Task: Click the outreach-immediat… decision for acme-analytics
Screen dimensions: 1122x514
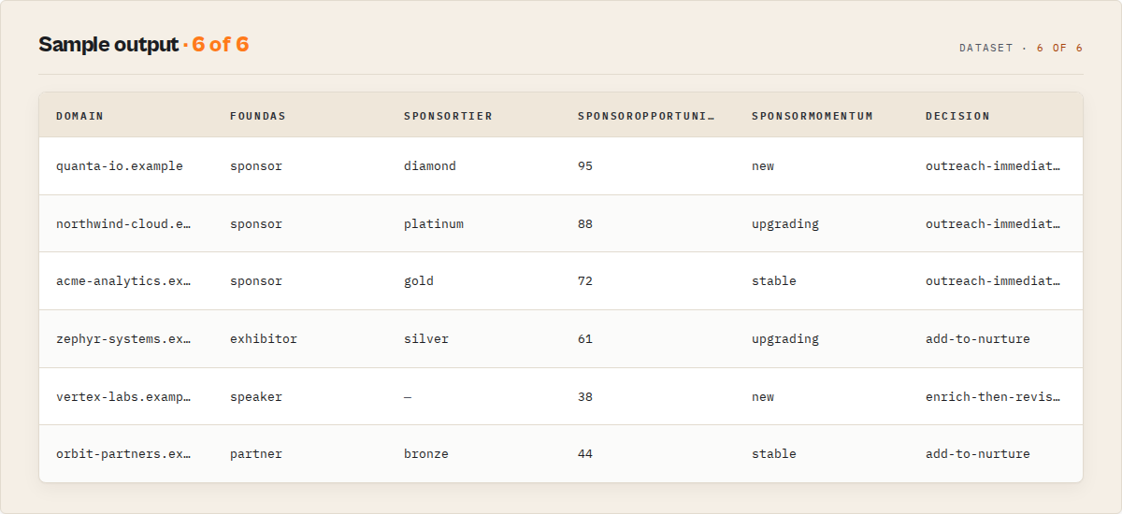Action: [993, 281]
